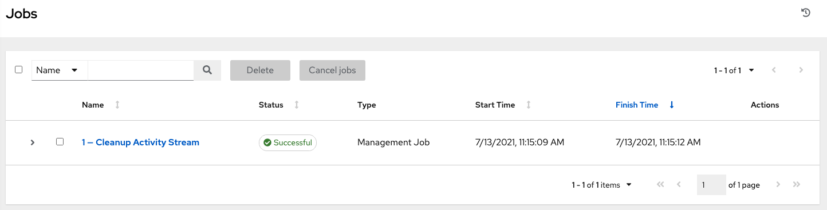Open the activity stream history icon
Image resolution: width=827 pixels, height=210 pixels.
point(806,13)
